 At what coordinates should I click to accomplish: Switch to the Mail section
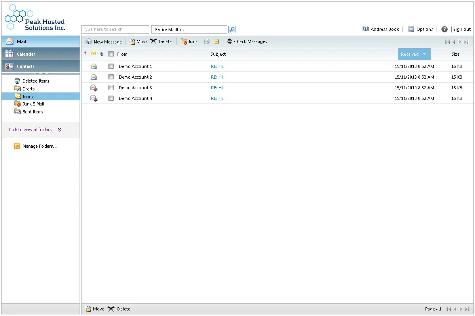(x=41, y=41)
